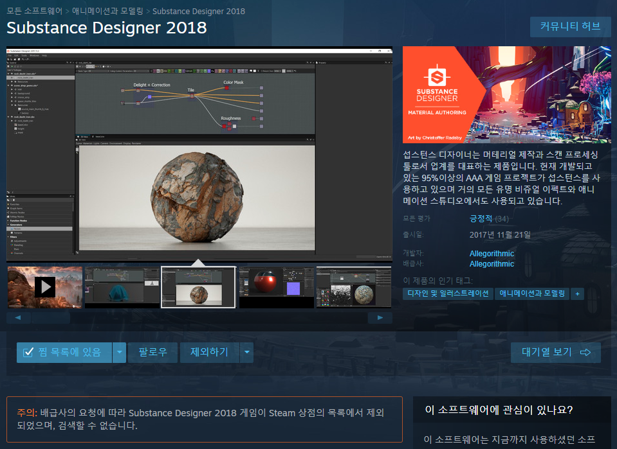Select the red sphere screenshot thumbnail
This screenshot has height=449, width=617.
tap(276, 287)
